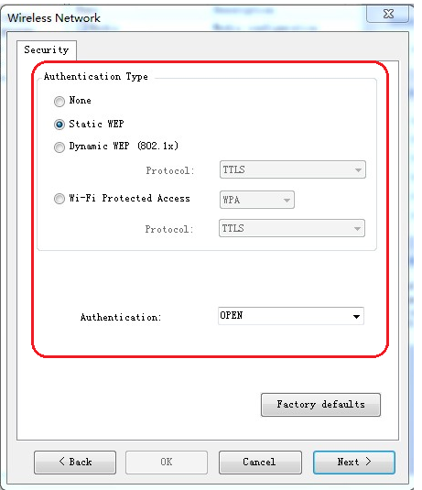The image size is (422, 490).
Task: Click the WPA dropdown arrow icon
Action: click(287, 201)
